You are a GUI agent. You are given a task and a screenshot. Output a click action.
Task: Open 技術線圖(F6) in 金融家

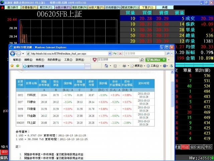click(x=113, y=7)
